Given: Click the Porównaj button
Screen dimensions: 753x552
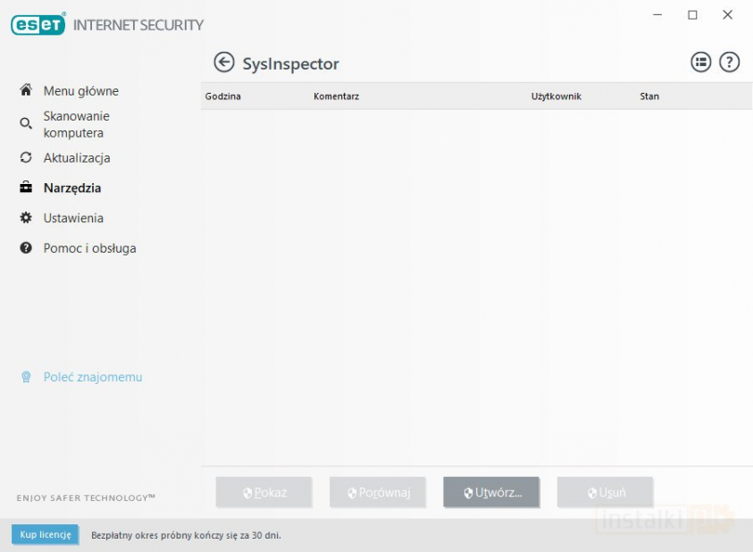Looking at the screenshot, I should 378,492.
